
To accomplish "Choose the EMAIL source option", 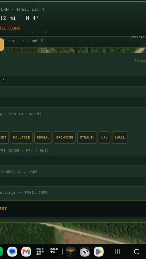I will (120, 138).
